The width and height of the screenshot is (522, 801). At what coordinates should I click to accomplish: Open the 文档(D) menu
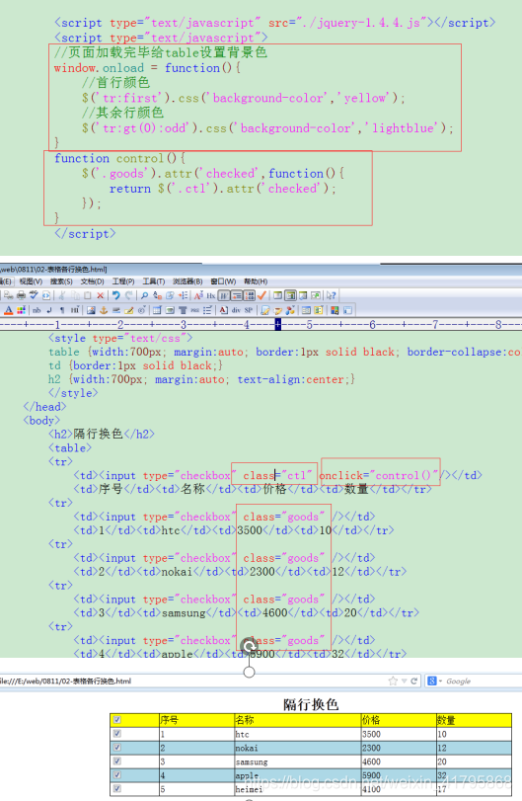(93, 281)
